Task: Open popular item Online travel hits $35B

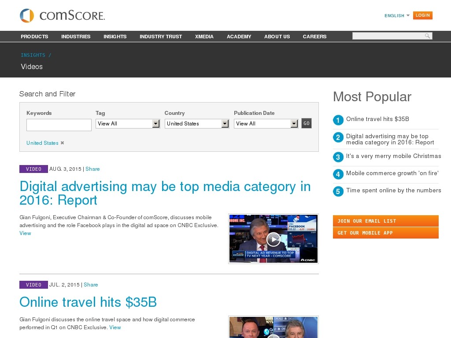Action: (x=377, y=119)
